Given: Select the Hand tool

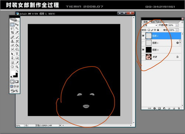Looking at the screenshot, I should point(12,67).
